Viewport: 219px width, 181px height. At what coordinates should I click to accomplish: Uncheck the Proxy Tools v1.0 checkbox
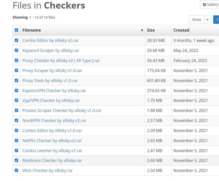pyautogui.click(x=17, y=81)
